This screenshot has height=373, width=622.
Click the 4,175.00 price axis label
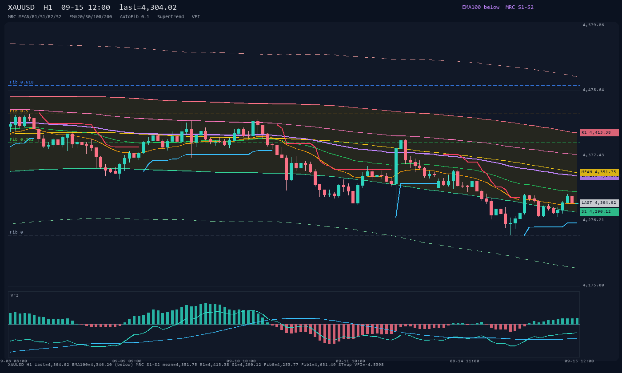[594, 285]
